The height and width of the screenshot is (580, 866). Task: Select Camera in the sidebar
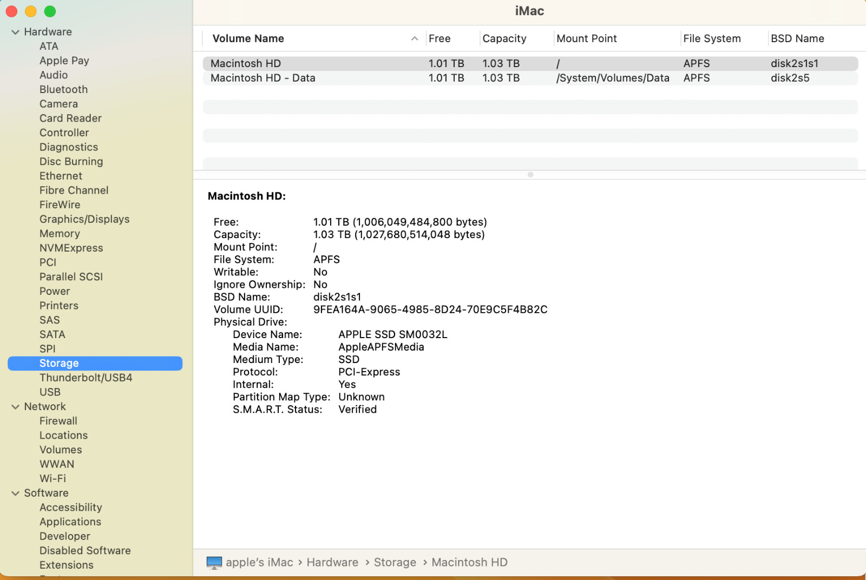click(x=58, y=104)
